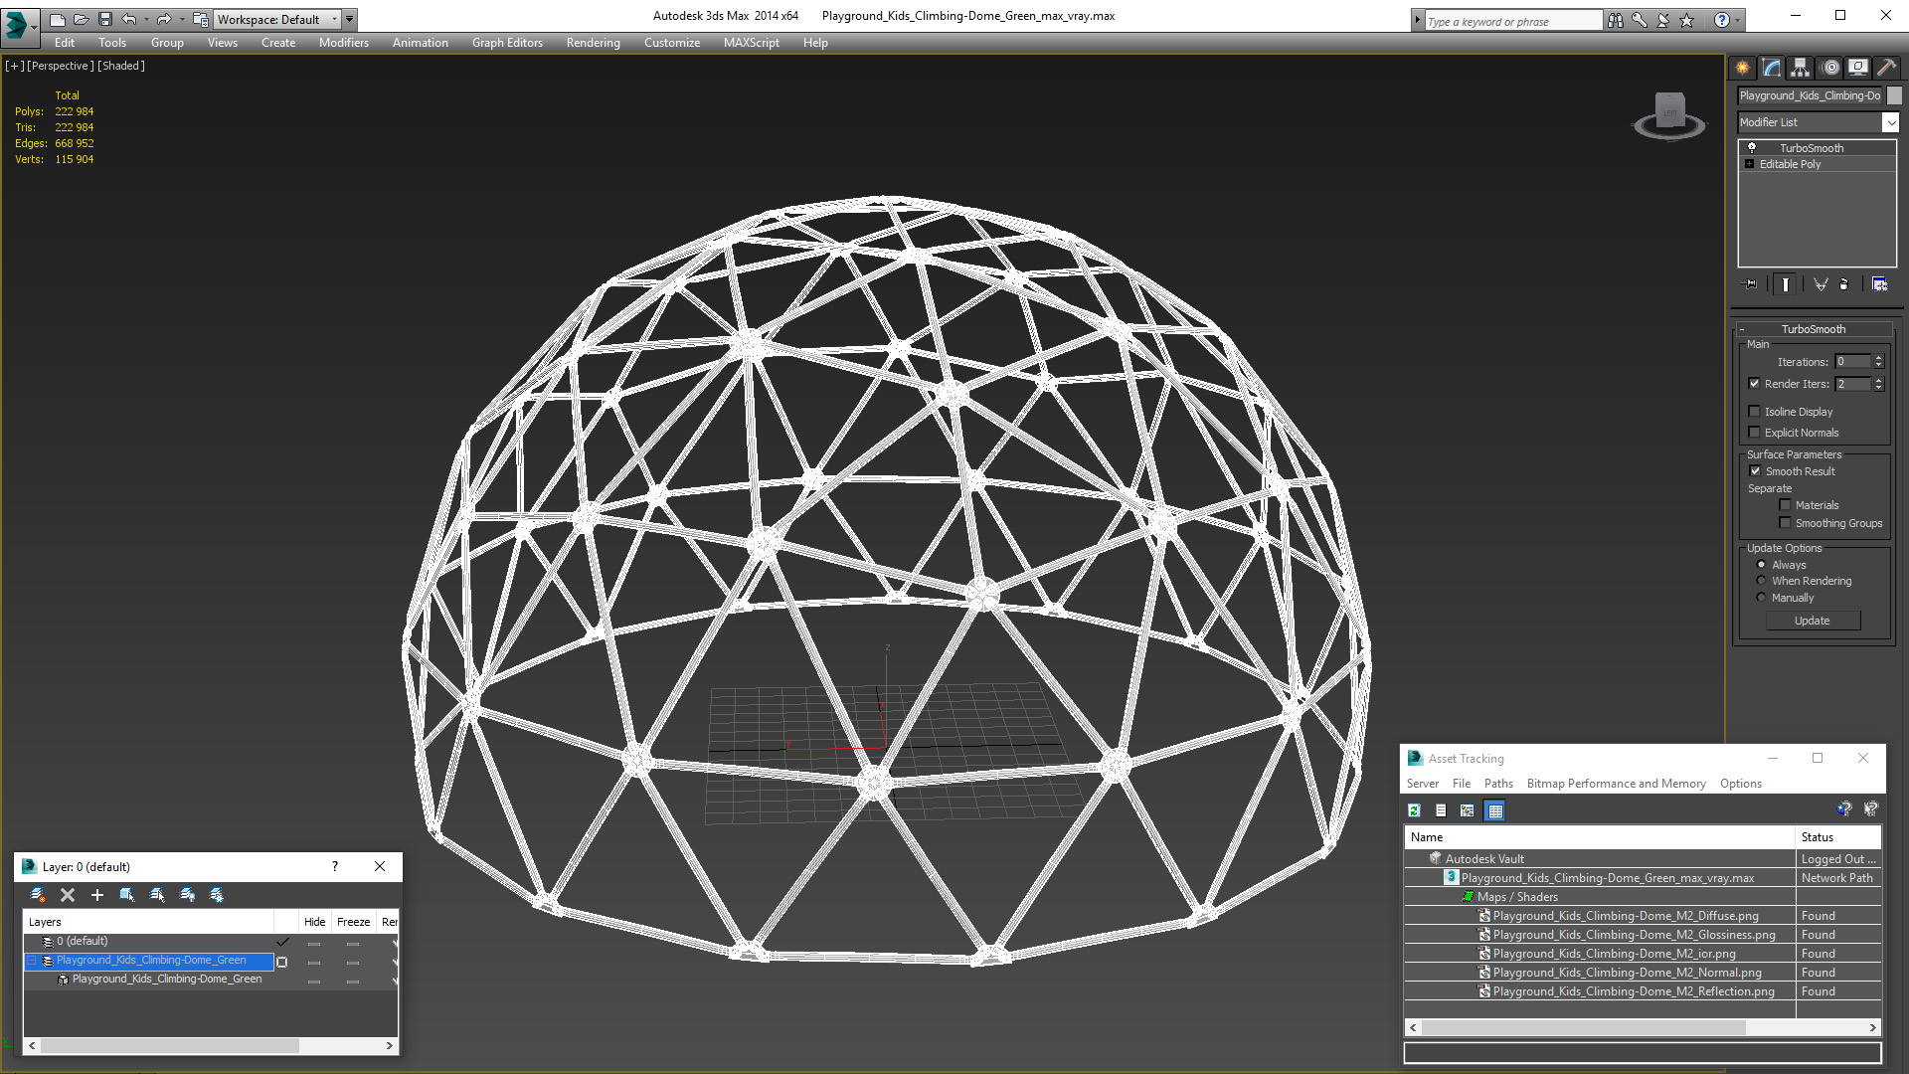Click the search keyword input field

[1512, 21]
